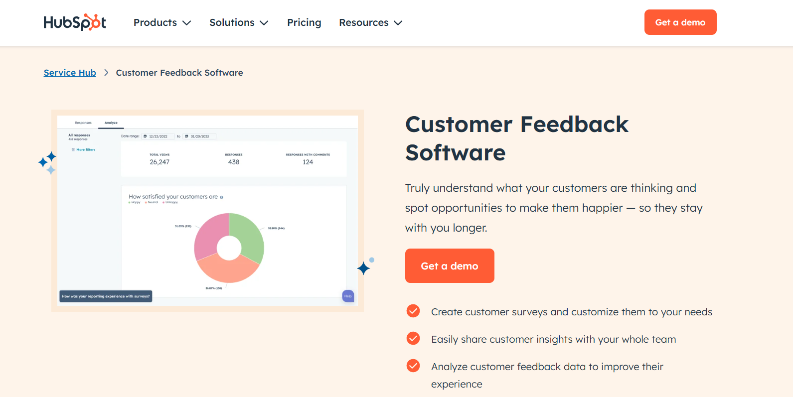793x397 pixels.
Task: Open the Help chat bubble icon
Action: pyautogui.click(x=348, y=296)
